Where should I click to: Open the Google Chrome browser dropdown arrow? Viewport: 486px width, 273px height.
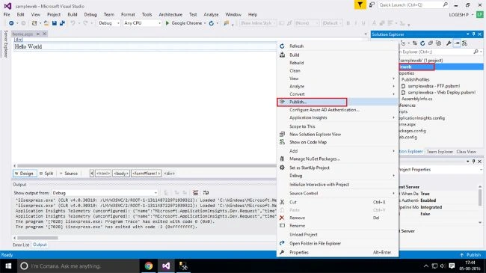pos(205,23)
